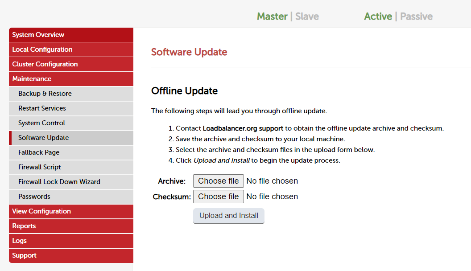Go to the Passwords page
471x271 pixels.
[71, 197]
